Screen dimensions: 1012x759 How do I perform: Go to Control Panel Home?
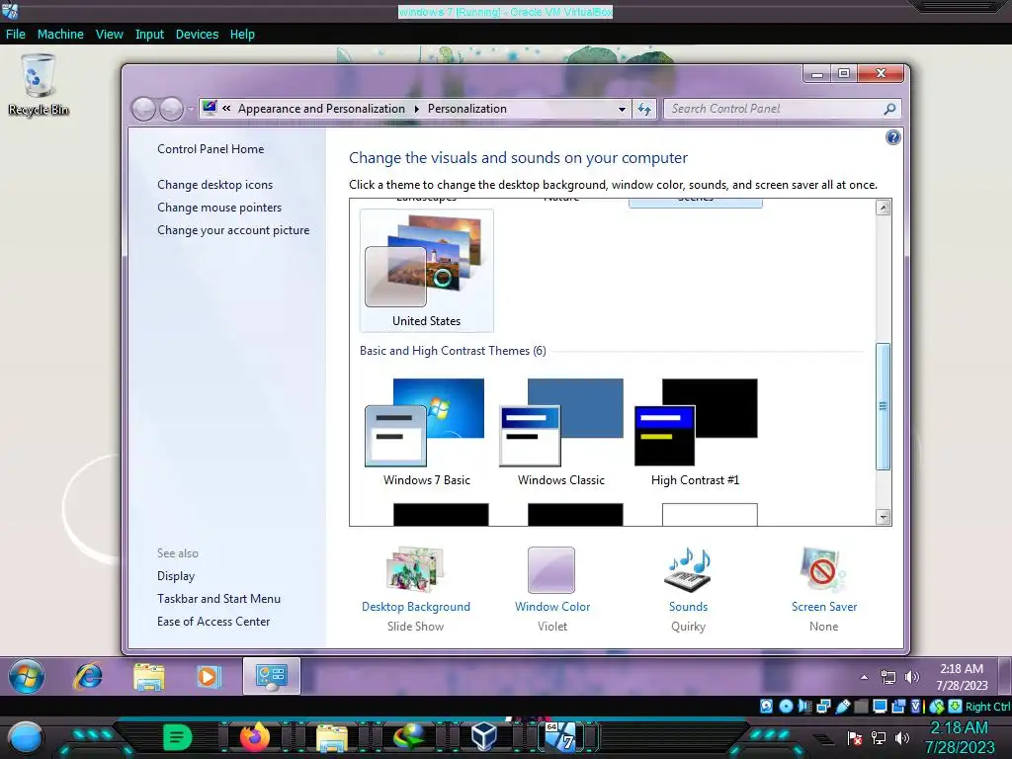click(x=211, y=149)
